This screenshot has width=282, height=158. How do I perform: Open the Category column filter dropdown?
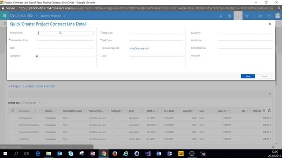pos(123,111)
